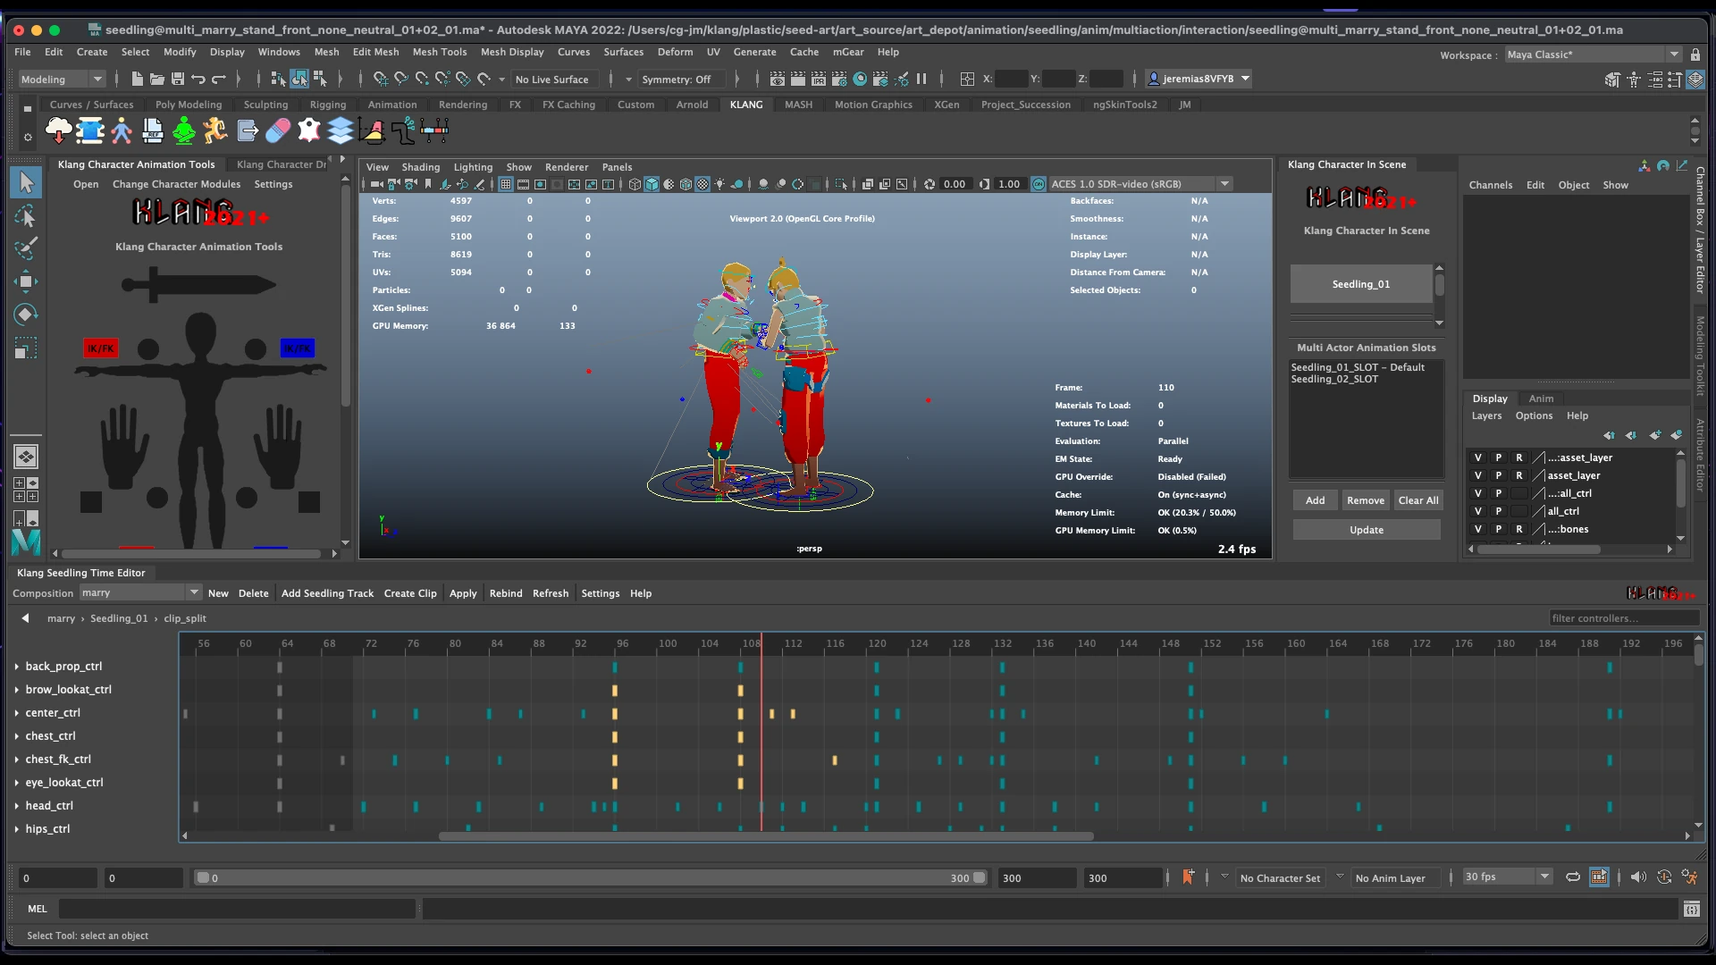
Task: Open the 30 fps frame rate dropdown
Action: pyautogui.click(x=1507, y=877)
